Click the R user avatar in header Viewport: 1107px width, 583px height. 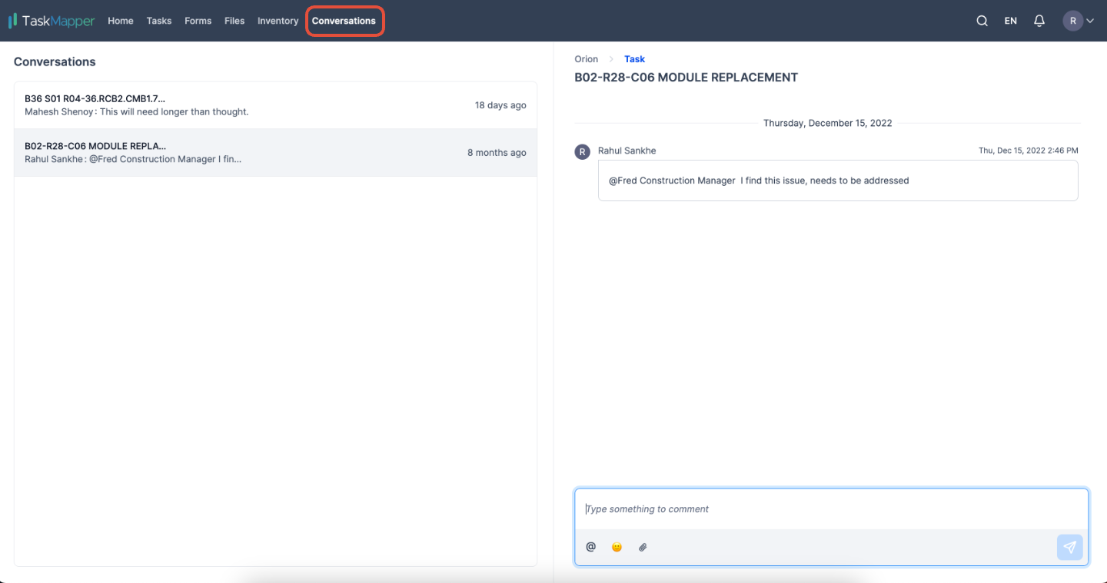click(1072, 21)
